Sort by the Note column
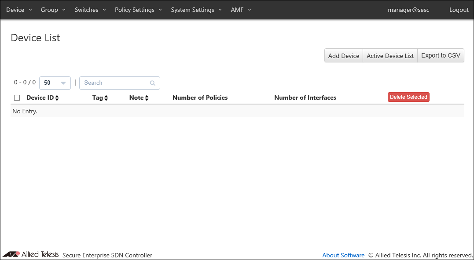474x260 pixels. tap(139, 98)
